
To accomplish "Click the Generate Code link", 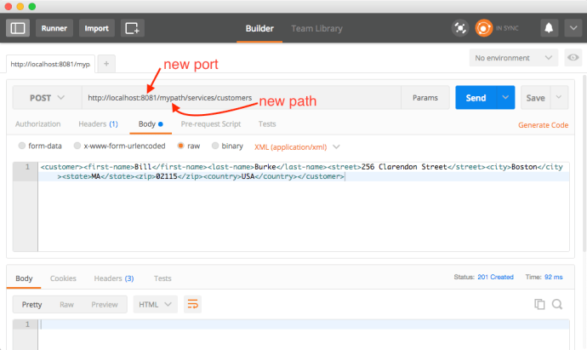I will coord(544,125).
